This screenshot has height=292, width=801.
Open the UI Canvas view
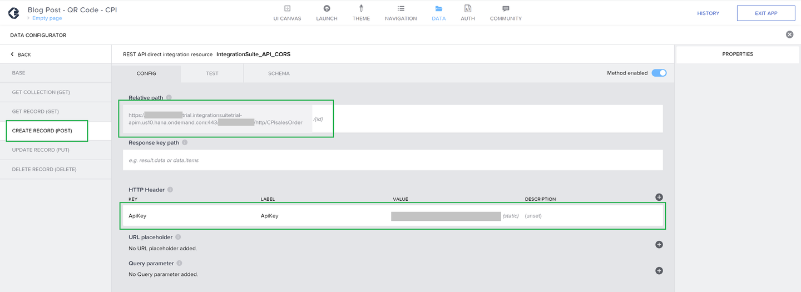287,13
